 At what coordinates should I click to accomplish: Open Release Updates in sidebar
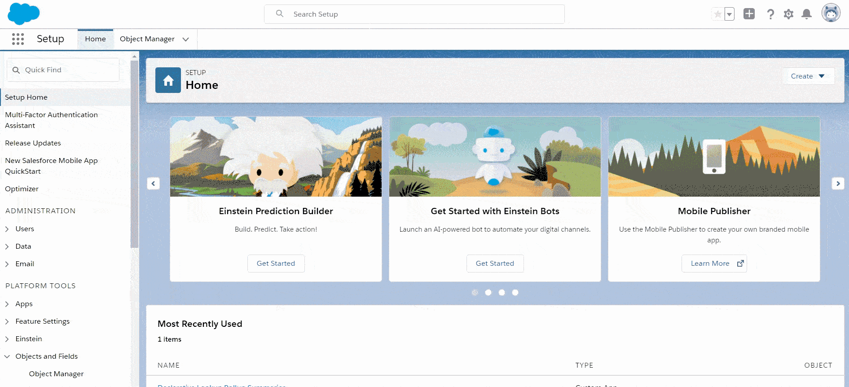[33, 143]
